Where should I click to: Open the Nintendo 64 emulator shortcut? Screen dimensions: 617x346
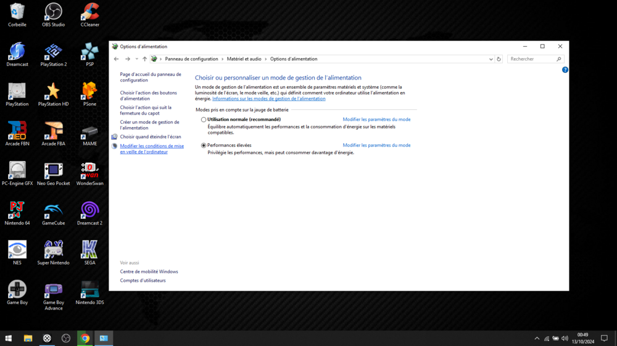[x=17, y=212]
